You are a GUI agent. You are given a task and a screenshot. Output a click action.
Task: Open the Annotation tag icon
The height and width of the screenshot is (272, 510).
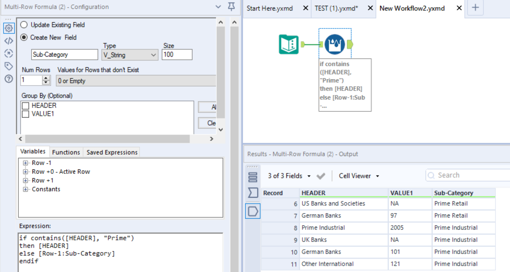(9, 66)
